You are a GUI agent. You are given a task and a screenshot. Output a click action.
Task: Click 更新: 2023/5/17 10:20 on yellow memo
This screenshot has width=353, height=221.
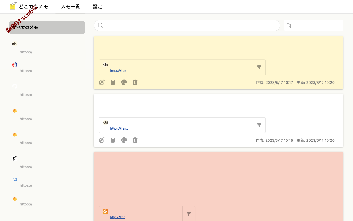[x=315, y=83]
